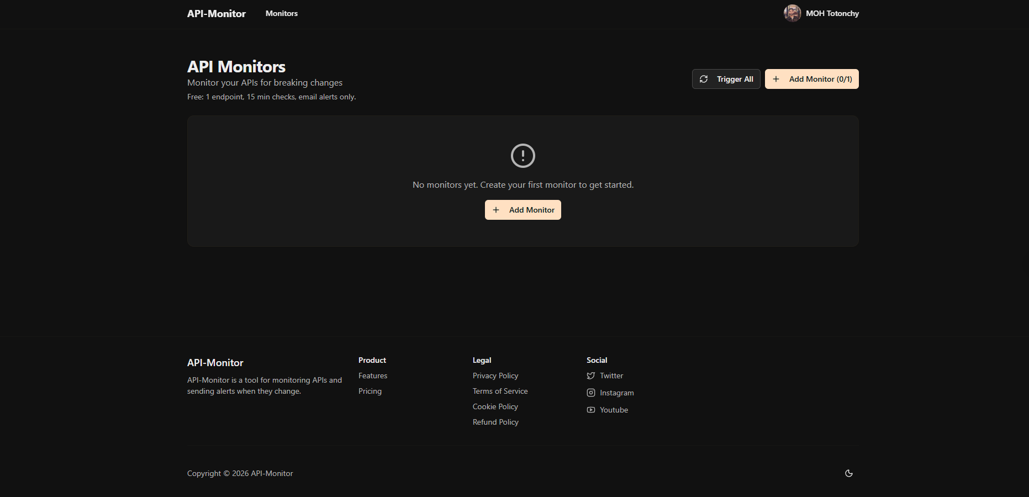Open the Pricing link

point(370,391)
